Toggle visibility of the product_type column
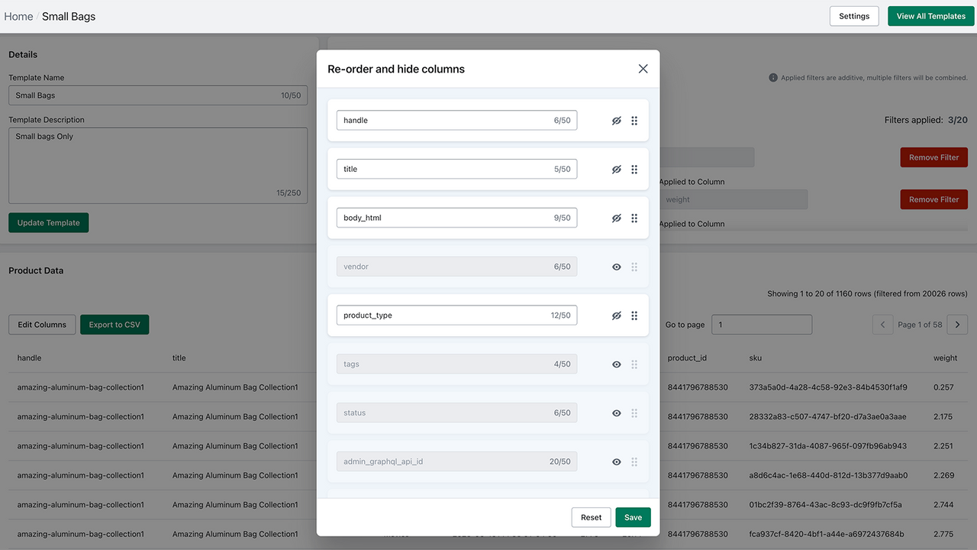This screenshot has height=550, width=977. pos(617,315)
